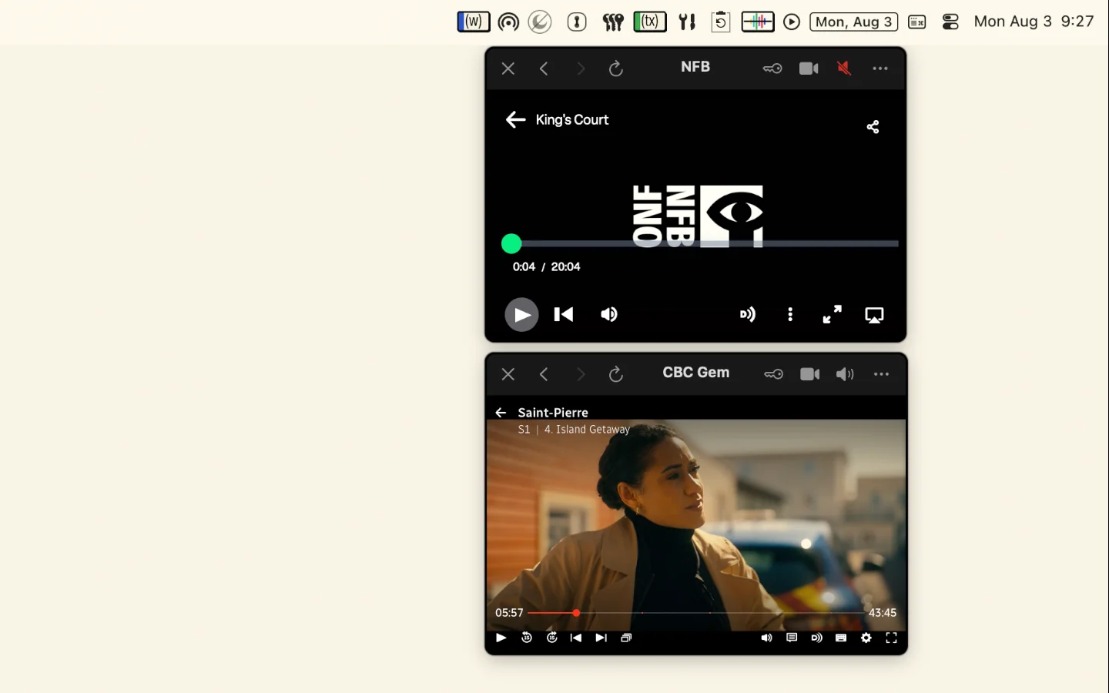Open episodes list icon in CBC Gem
This screenshot has width=1109, height=693.
(626, 638)
